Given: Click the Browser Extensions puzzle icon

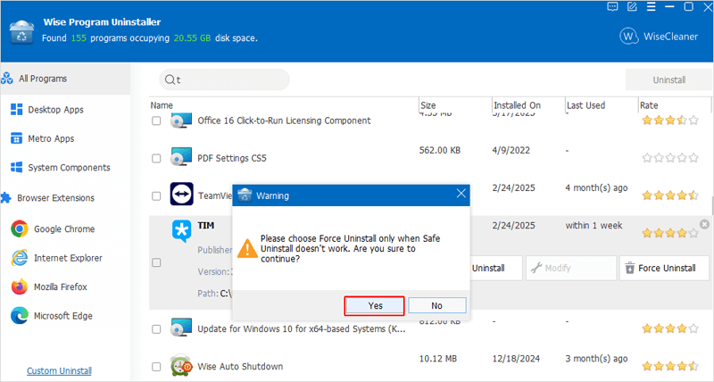Looking at the screenshot, I should pyautogui.click(x=6, y=197).
